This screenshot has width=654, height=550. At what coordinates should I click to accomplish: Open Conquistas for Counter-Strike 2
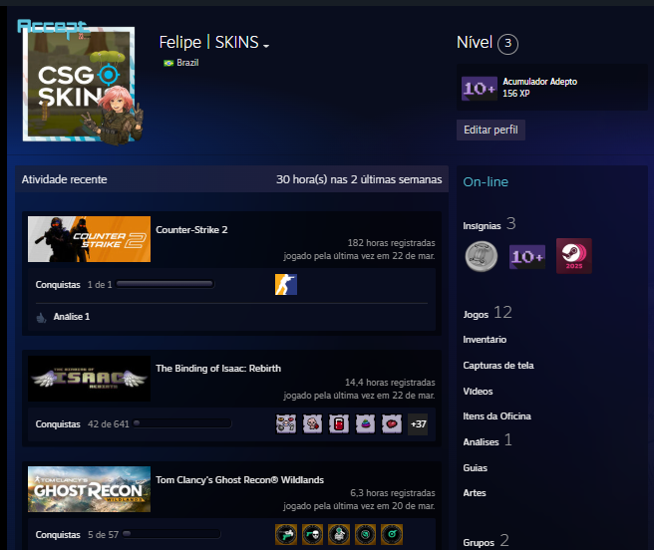point(58,285)
